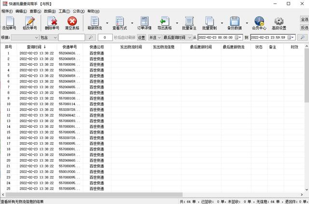
Task: Click the 快递单号 column header
Action: [x=70, y=47]
